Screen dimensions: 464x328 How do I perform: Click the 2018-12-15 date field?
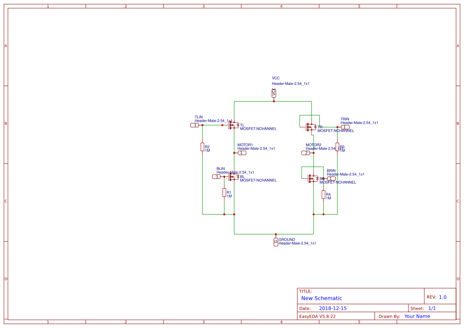(334, 308)
